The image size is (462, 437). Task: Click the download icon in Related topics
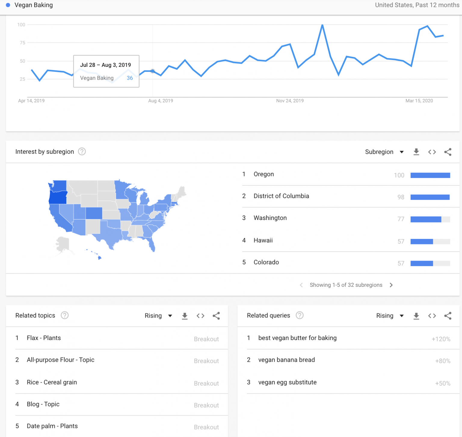point(185,316)
